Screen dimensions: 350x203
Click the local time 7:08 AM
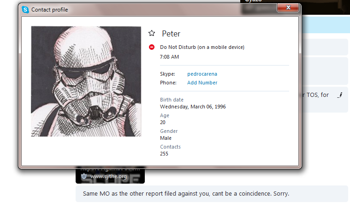pyautogui.click(x=169, y=57)
